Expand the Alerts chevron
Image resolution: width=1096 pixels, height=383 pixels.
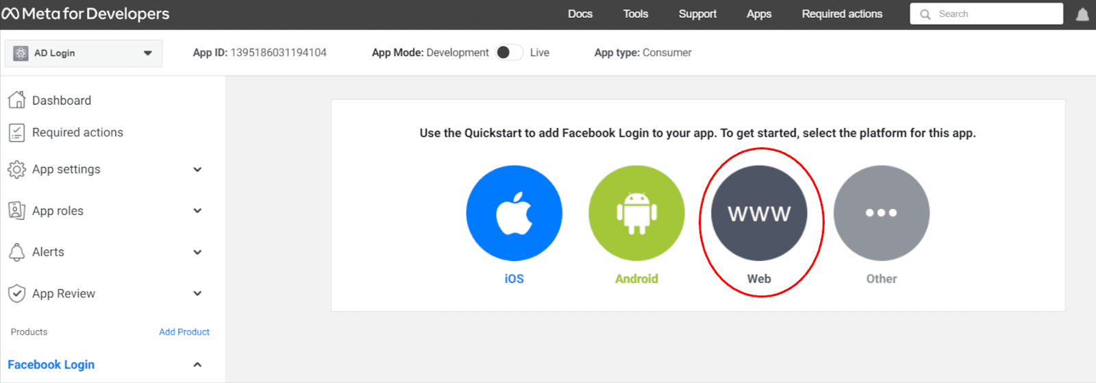coord(197,252)
